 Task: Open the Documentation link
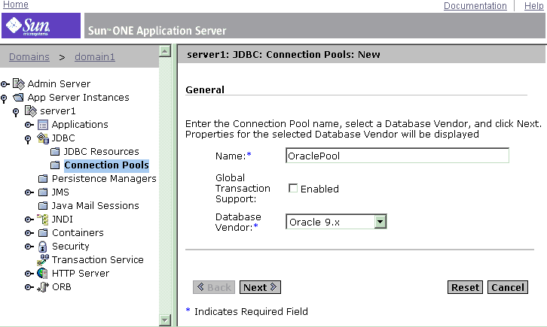(475, 6)
